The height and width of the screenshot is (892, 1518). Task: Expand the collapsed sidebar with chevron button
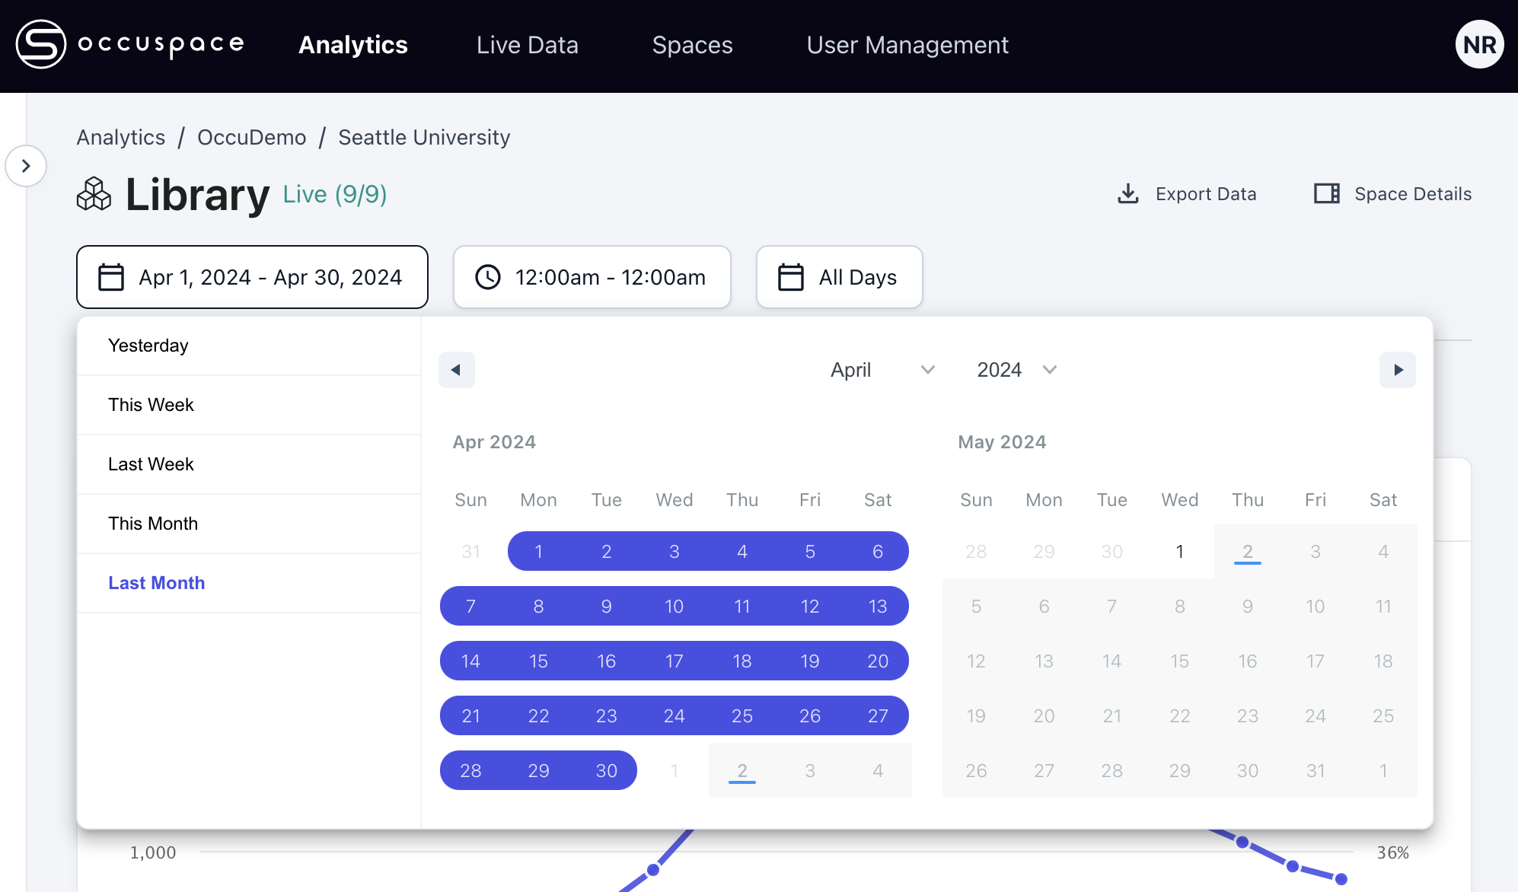(x=26, y=166)
